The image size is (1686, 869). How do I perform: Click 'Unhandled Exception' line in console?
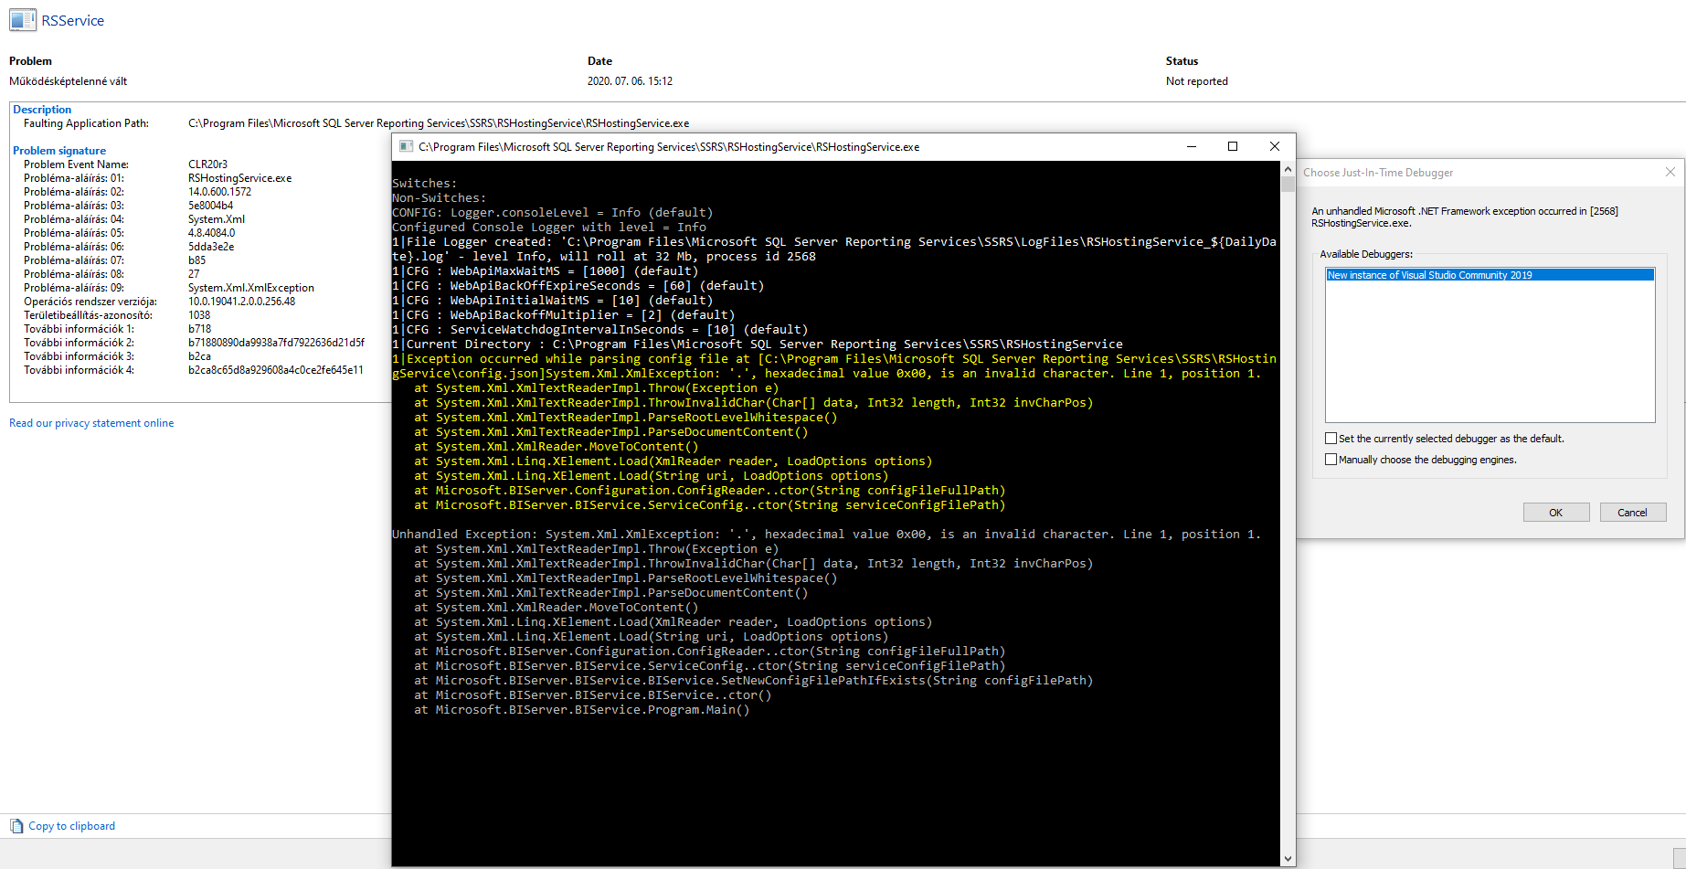[x=826, y=535]
